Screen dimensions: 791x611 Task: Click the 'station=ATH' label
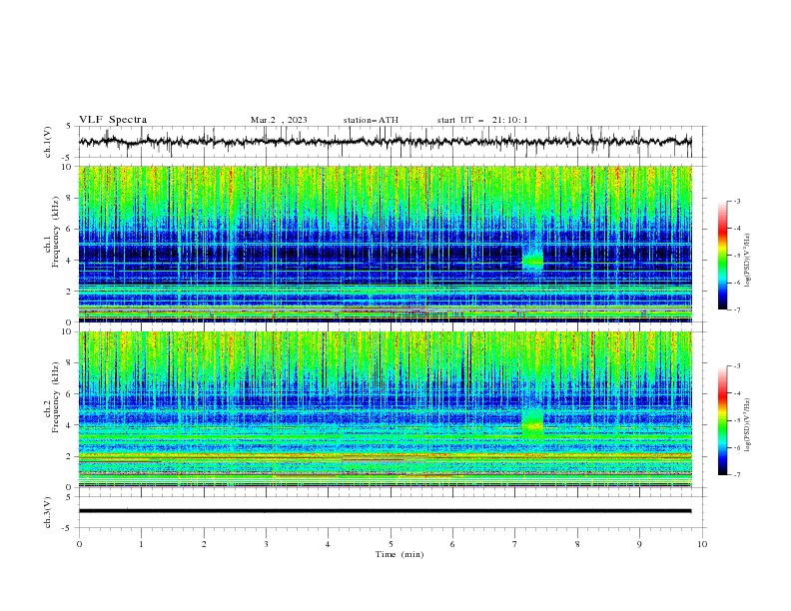pos(371,120)
